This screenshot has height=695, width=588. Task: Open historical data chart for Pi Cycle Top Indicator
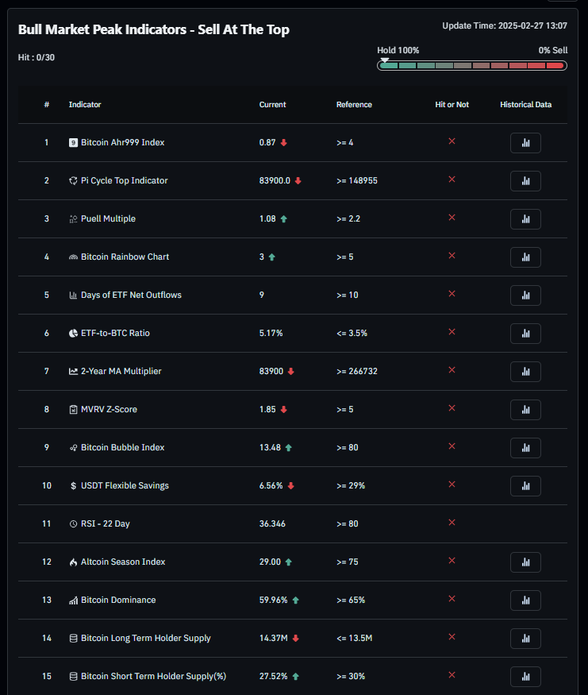[525, 181]
